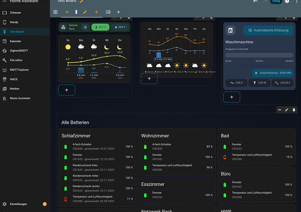Open Handy in the sidebar
This screenshot has width=301, height=212.
[24, 22]
